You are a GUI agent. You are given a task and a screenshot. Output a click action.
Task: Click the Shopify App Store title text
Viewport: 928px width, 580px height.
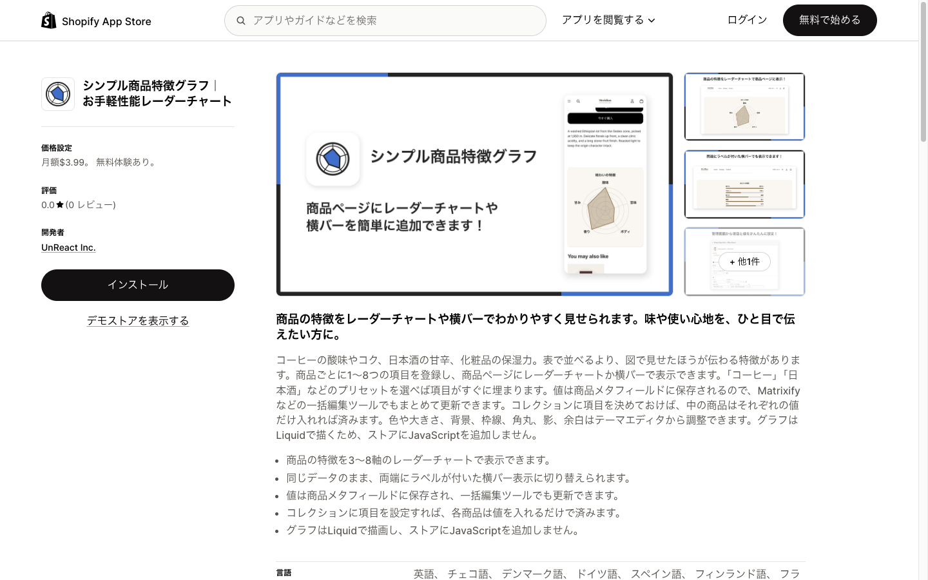[106, 21]
